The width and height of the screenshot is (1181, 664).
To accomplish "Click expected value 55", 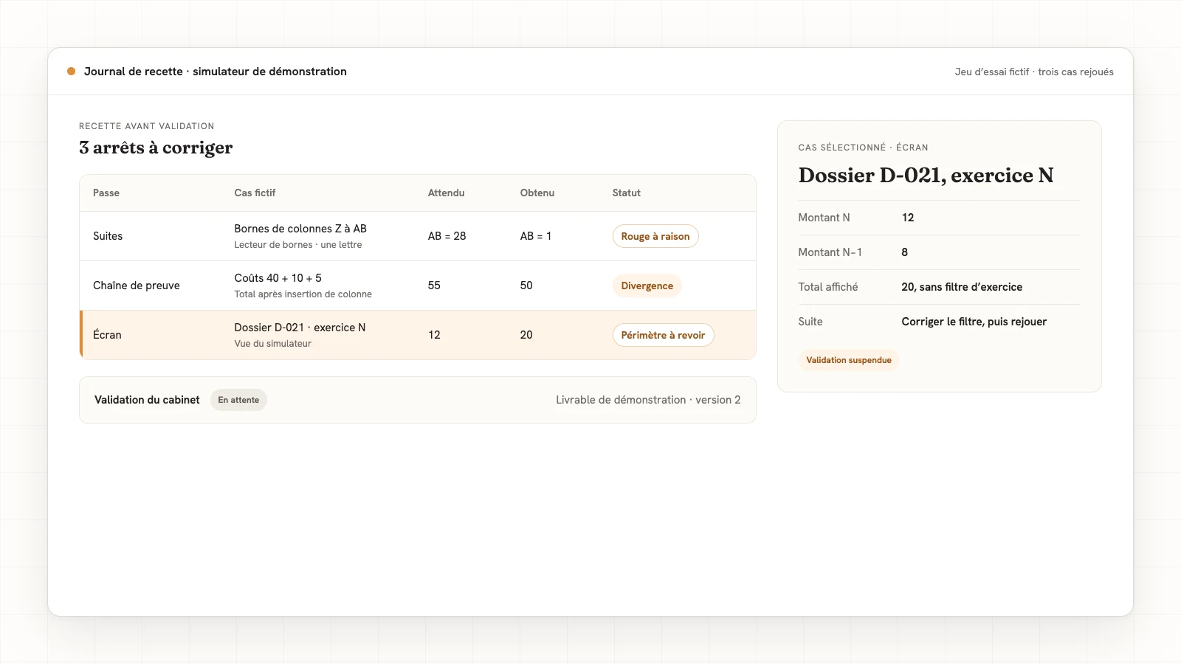I will 434,286.
